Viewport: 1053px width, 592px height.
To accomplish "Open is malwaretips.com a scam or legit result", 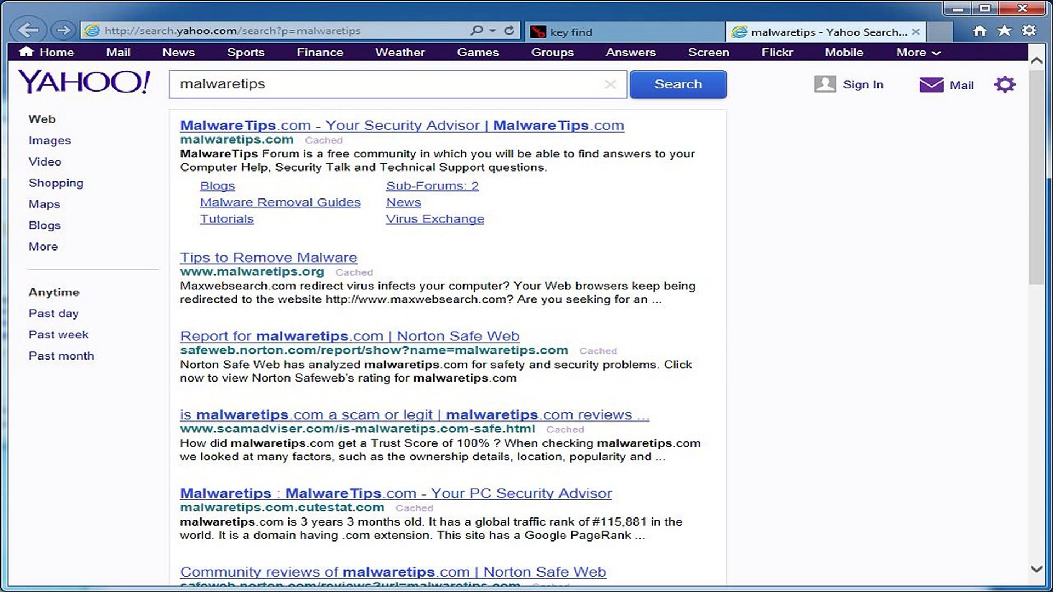I will pos(415,415).
